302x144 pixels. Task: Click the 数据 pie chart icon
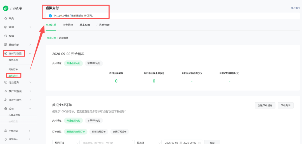pos(6,36)
